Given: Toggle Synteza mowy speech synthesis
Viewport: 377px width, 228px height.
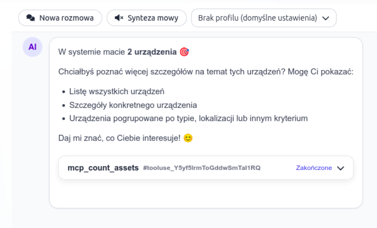Looking at the screenshot, I should click(146, 18).
